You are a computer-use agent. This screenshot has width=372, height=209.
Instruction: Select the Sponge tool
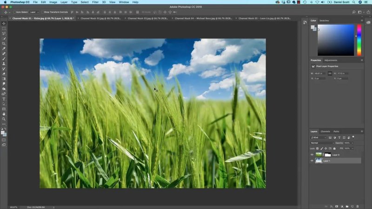(x=4, y=89)
